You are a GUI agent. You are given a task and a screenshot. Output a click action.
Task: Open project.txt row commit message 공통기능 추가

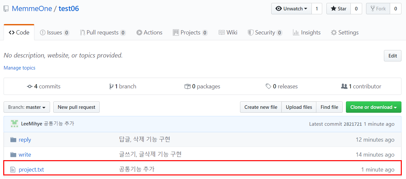click(x=137, y=169)
